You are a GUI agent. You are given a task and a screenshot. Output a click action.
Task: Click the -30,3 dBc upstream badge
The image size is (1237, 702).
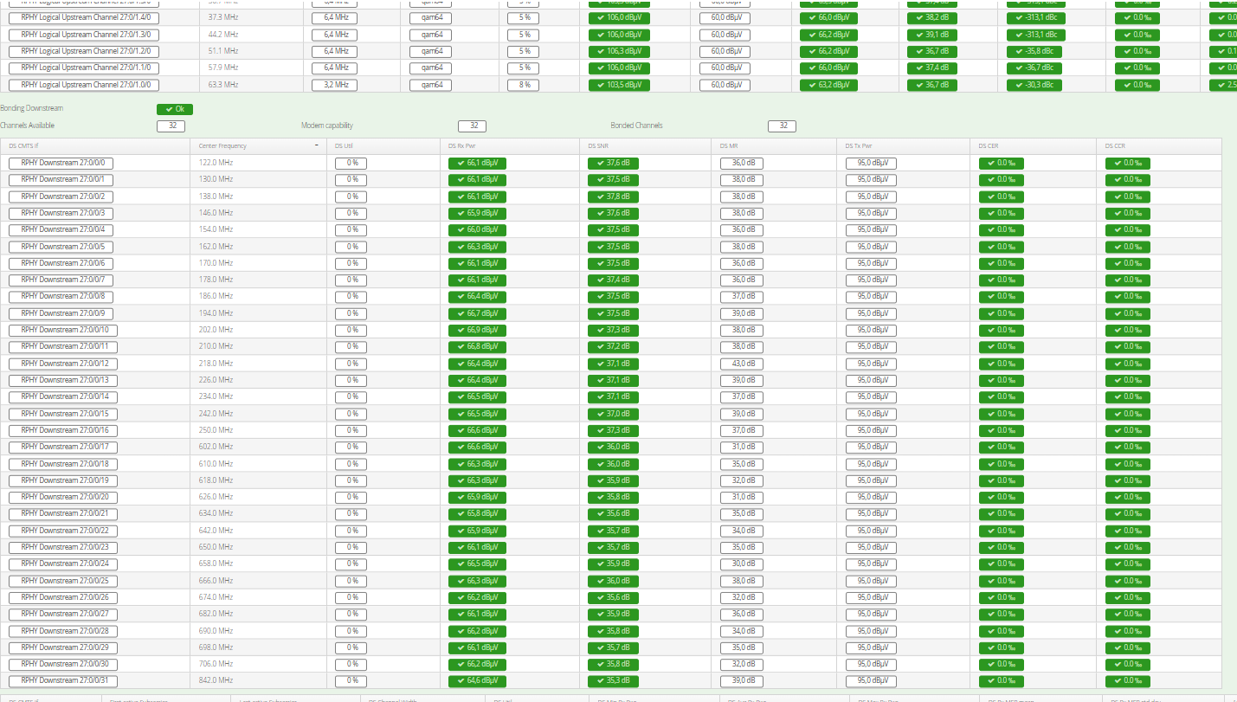tap(1035, 85)
